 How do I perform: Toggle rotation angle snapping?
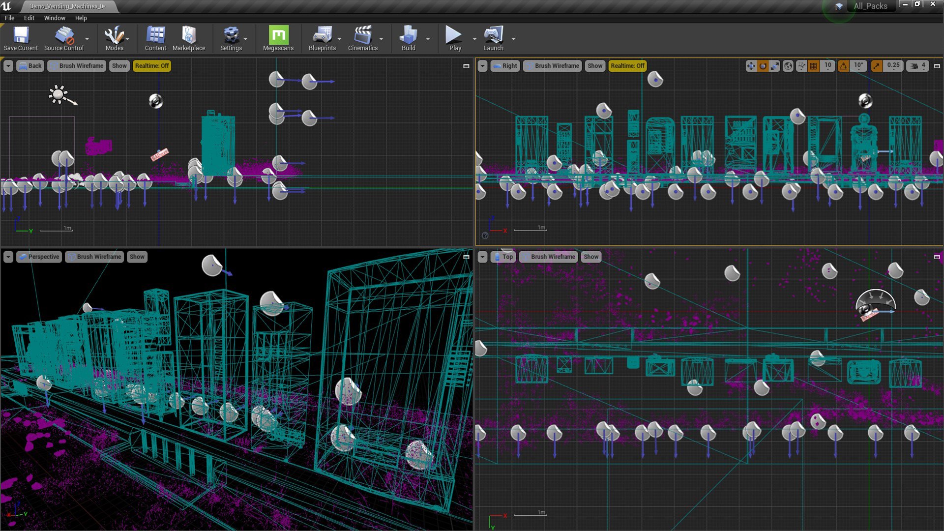point(844,66)
